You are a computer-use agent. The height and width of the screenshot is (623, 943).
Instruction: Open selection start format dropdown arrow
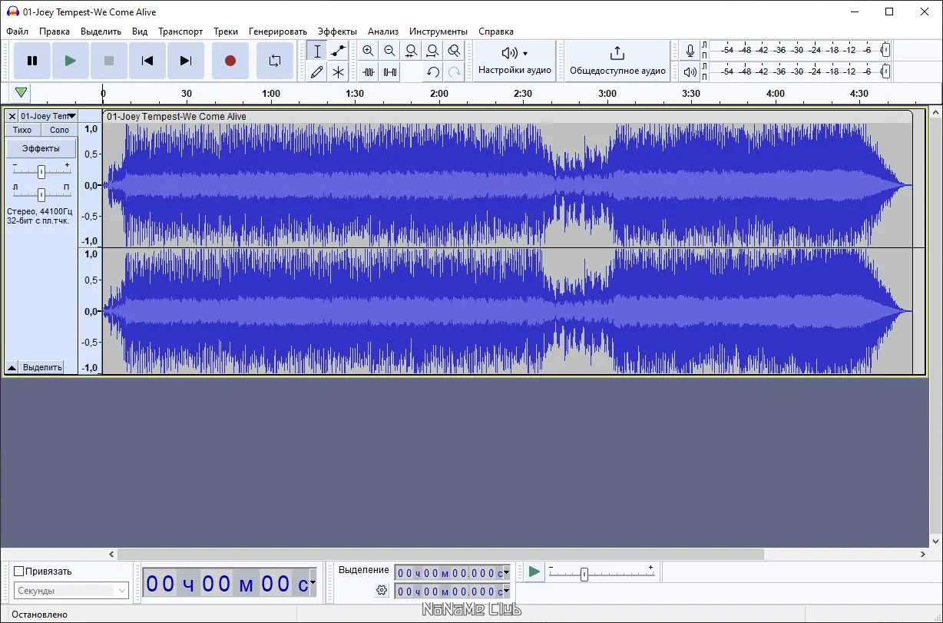pos(507,572)
